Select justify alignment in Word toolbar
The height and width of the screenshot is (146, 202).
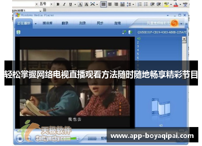pyautogui.click(x=104, y=4)
